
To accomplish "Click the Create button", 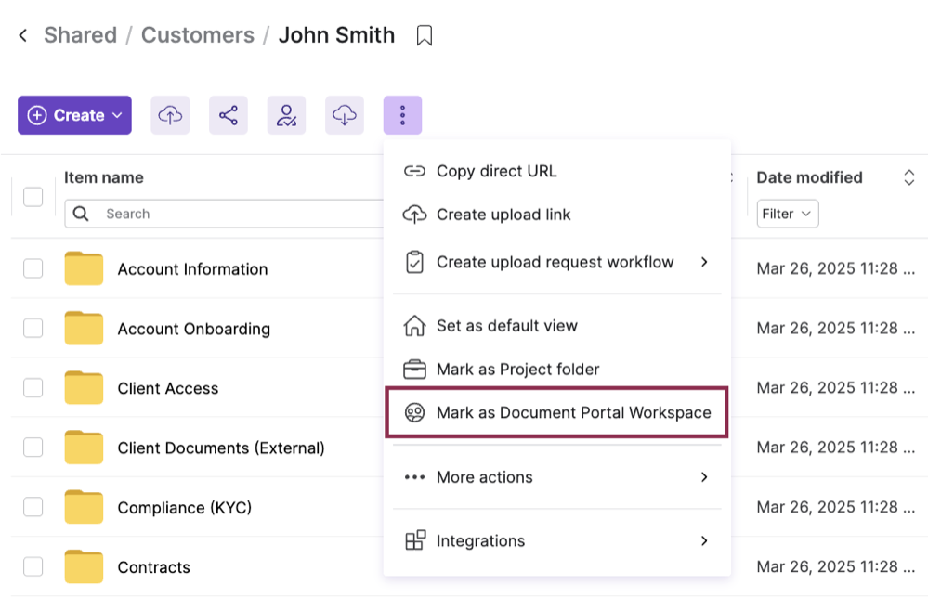I will 73,114.
